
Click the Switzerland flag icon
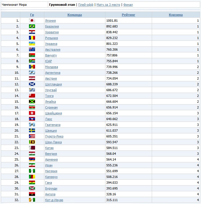(32, 113)
